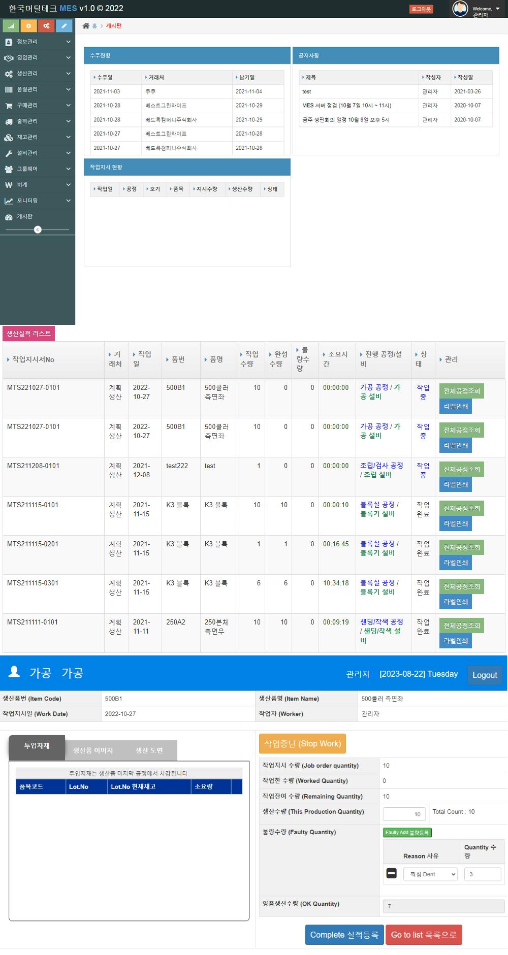Click the 작업중단 (Stop Work) button

pos(302,743)
